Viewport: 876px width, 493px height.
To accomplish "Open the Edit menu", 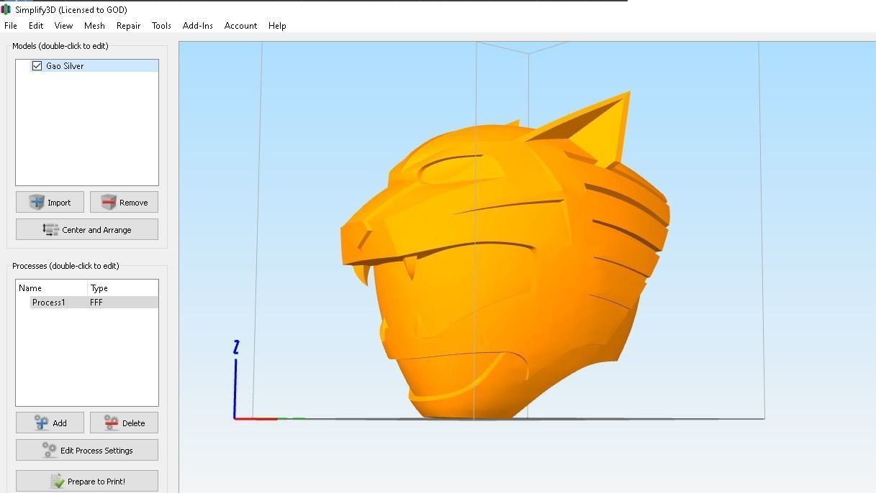I will pyautogui.click(x=36, y=25).
